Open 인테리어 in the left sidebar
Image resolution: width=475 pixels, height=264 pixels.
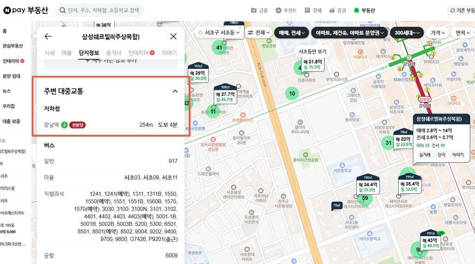pyautogui.click(x=13, y=61)
